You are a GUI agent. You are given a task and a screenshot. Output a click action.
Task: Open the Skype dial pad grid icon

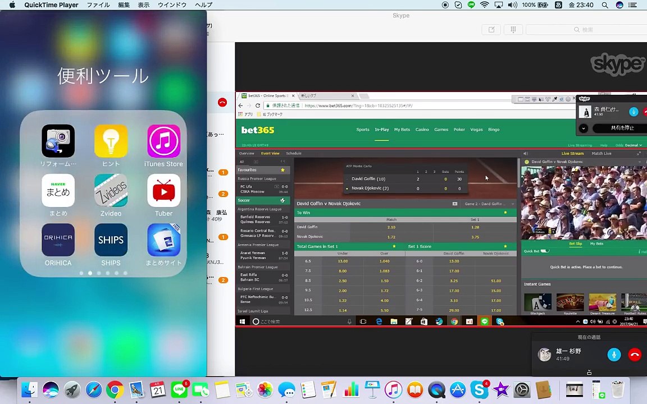(x=513, y=30)
